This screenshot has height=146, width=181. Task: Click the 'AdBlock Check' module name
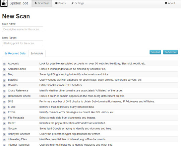click(x=17, y=69)
